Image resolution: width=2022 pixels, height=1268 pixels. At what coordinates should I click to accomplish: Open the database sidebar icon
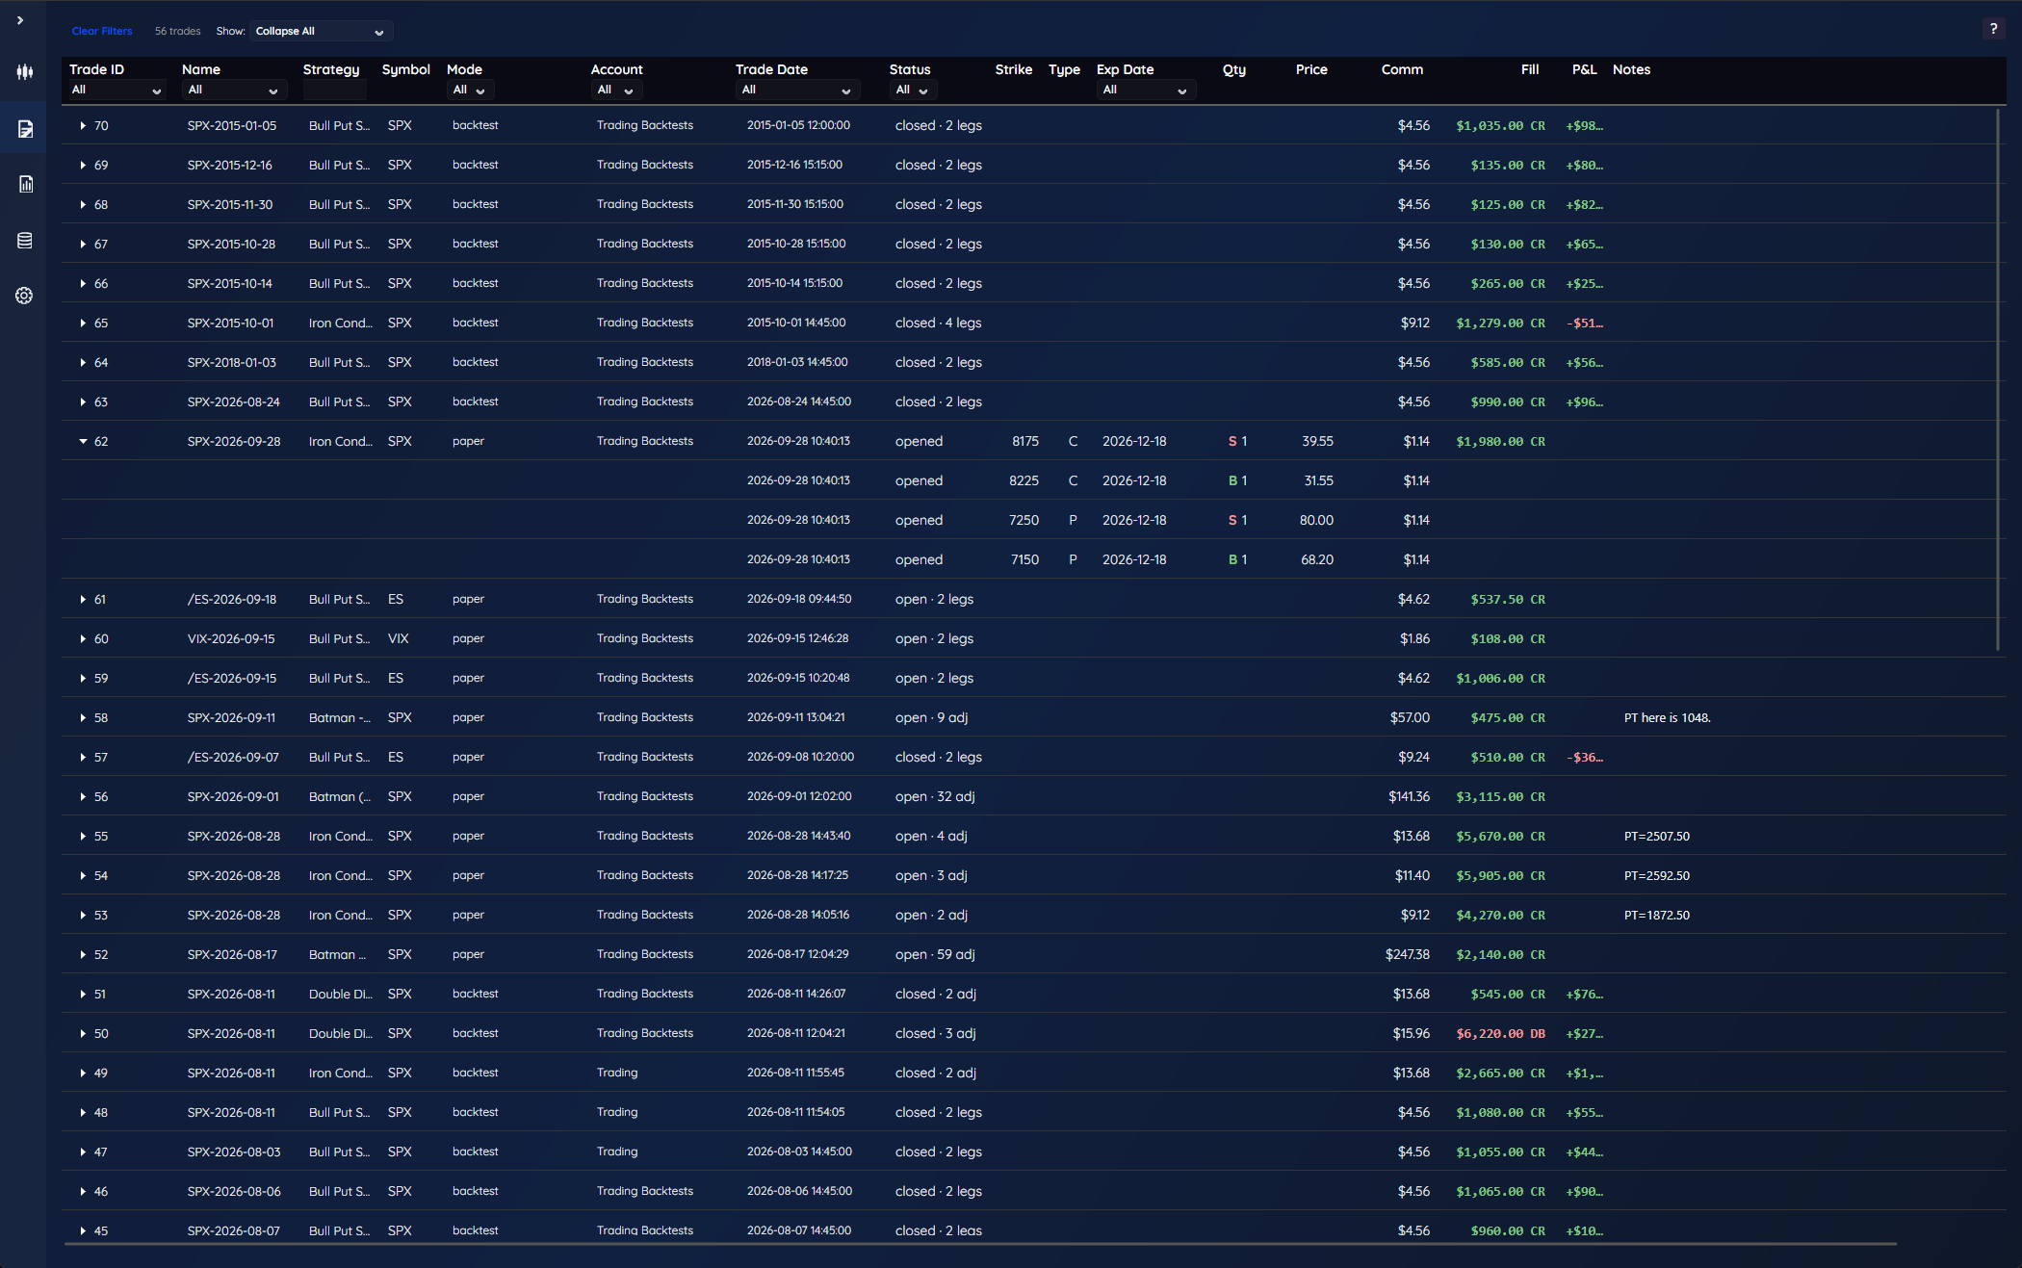point(24,241)
